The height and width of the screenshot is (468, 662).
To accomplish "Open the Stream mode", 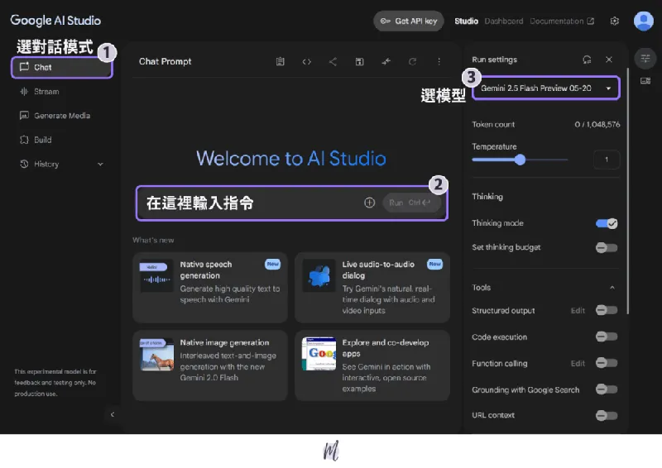I will pyautogui.click(x=46, y=92).
